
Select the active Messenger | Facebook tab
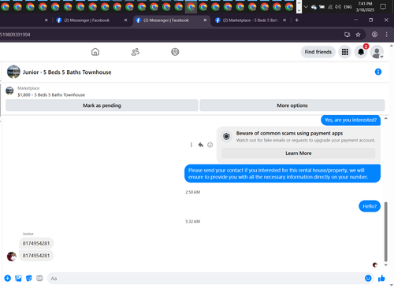click(x=169, y=20)
